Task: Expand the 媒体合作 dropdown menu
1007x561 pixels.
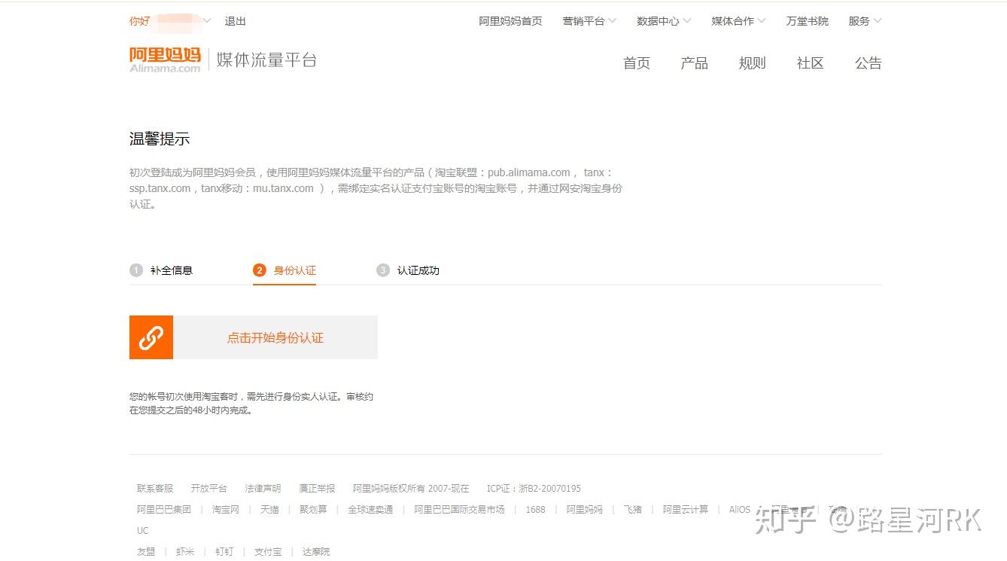Action: 738,21
